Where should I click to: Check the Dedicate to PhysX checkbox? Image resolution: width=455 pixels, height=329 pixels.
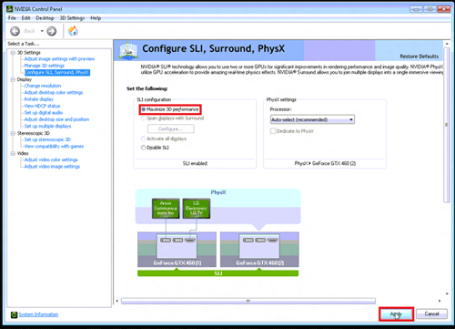coord(273,131)
